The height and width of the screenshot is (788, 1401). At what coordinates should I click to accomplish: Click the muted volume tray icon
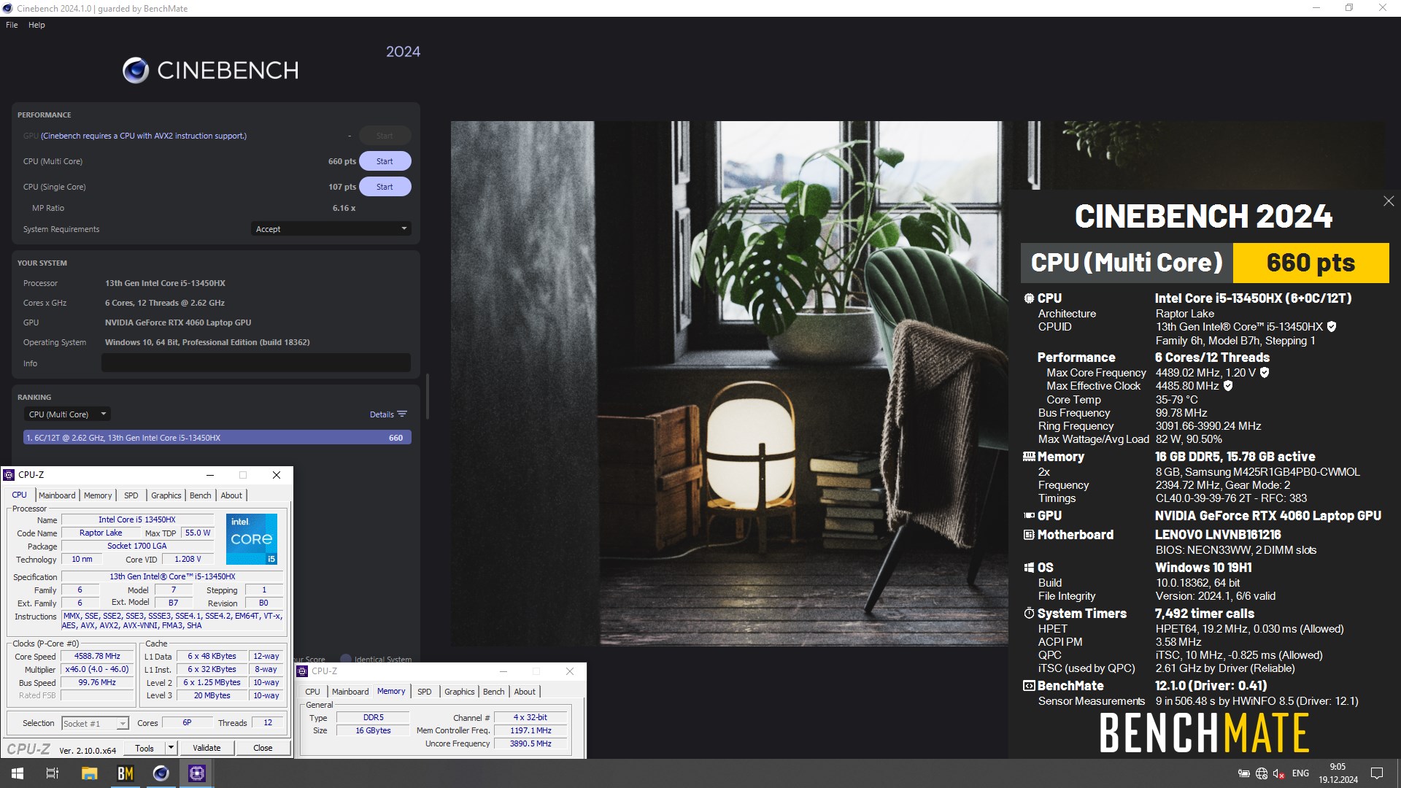point(1278,773)
